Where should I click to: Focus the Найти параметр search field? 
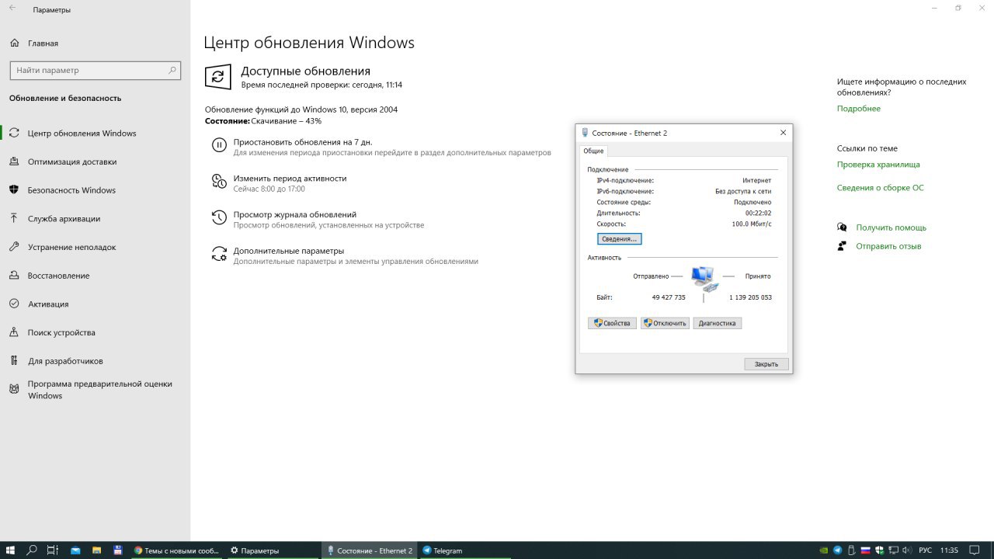tap(95, 70)
